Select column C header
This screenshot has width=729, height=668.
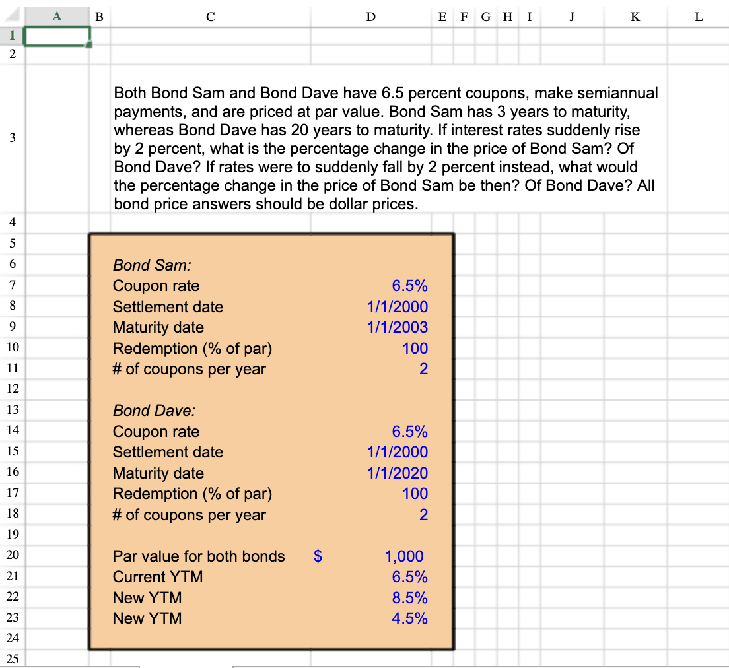point(210,17)
